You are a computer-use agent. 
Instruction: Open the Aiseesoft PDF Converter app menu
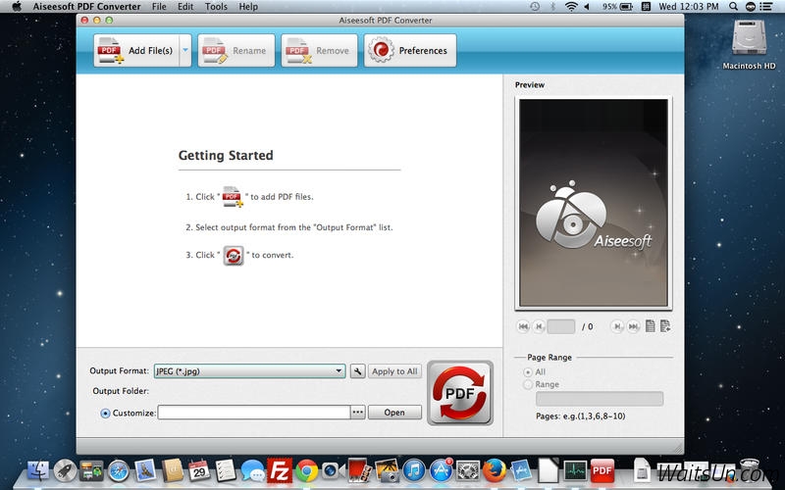click(86, 7)
